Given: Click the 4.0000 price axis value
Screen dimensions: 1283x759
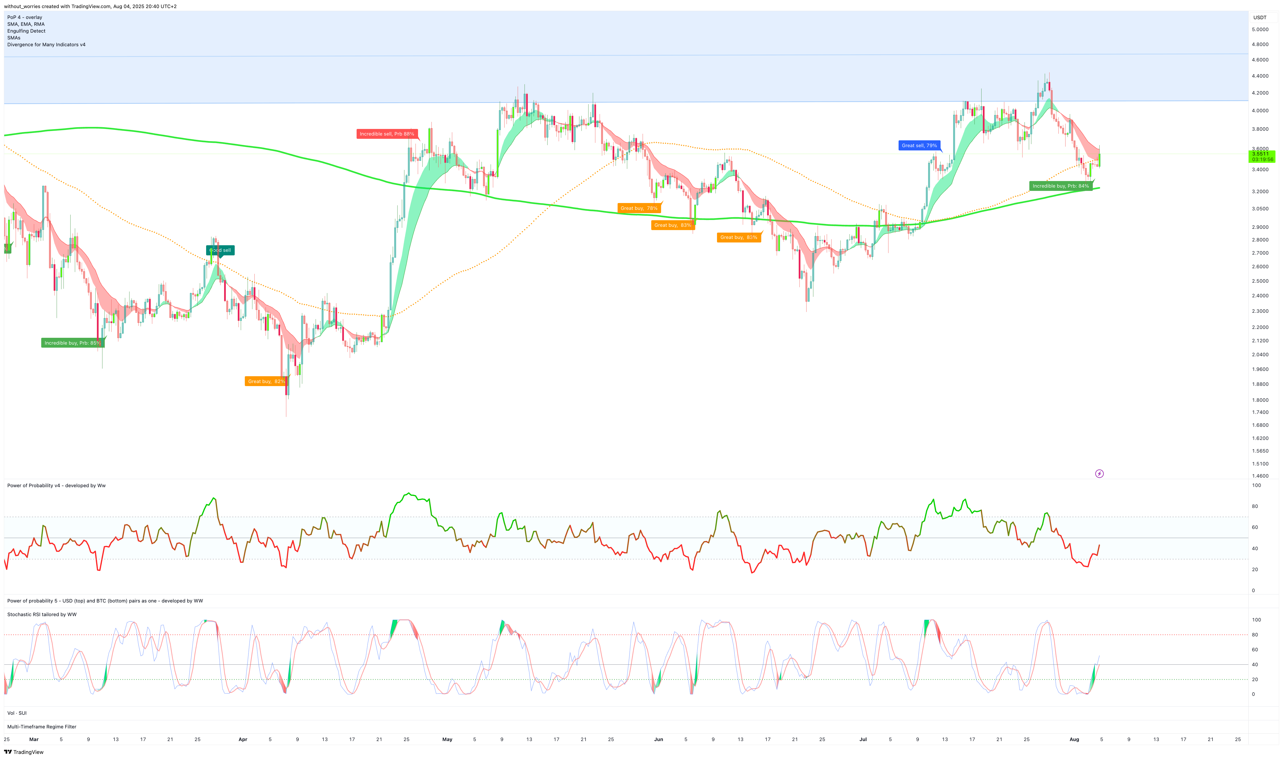Looking at the screenshot, I should [1260, 110].
